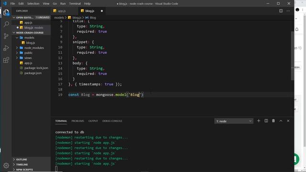Click 'snippet' on line 9

80,42
